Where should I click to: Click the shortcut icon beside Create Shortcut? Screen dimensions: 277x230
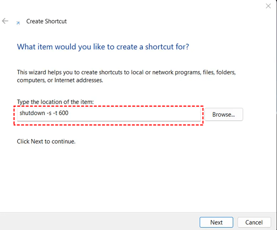click(x=18, y=23)
